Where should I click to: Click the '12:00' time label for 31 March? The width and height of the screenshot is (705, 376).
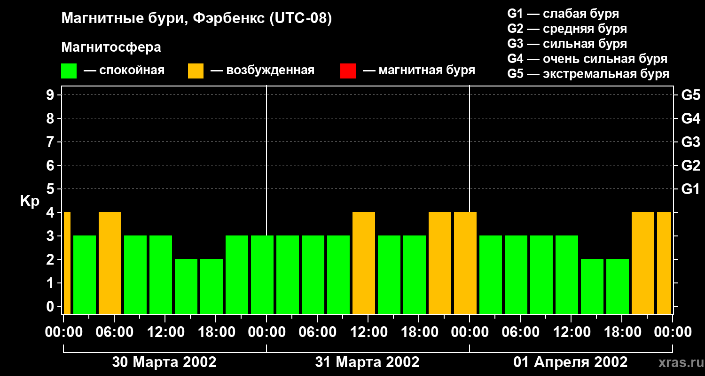(368, 332)
